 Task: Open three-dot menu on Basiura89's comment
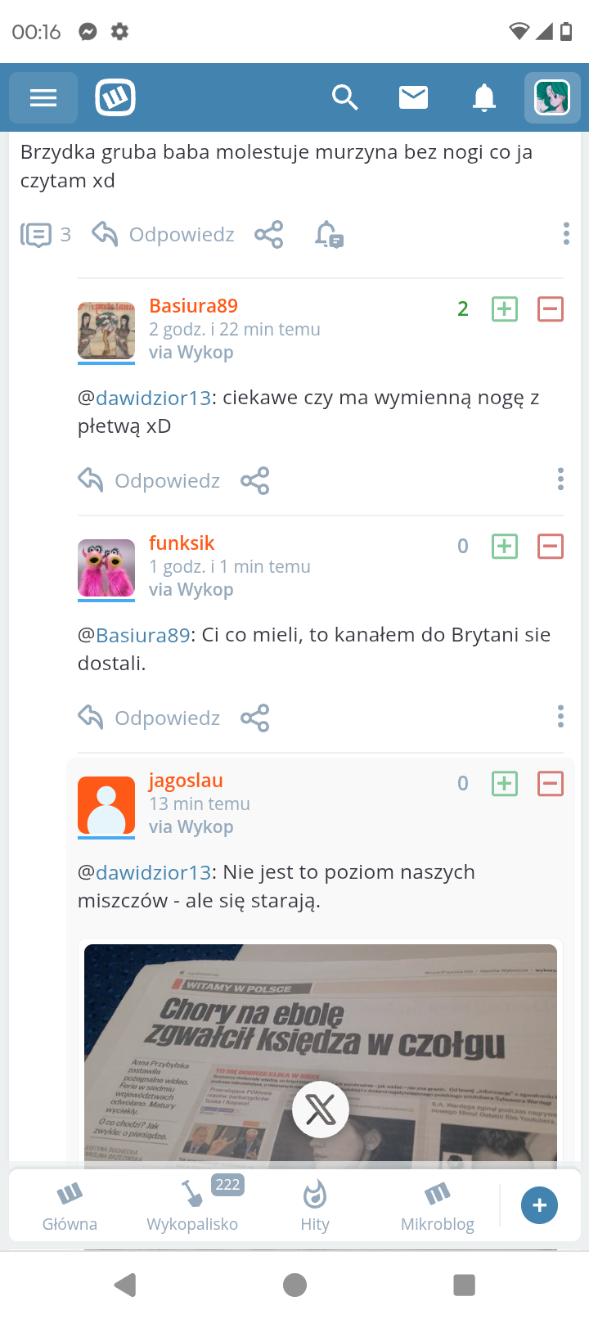click(x=560, y=479)
